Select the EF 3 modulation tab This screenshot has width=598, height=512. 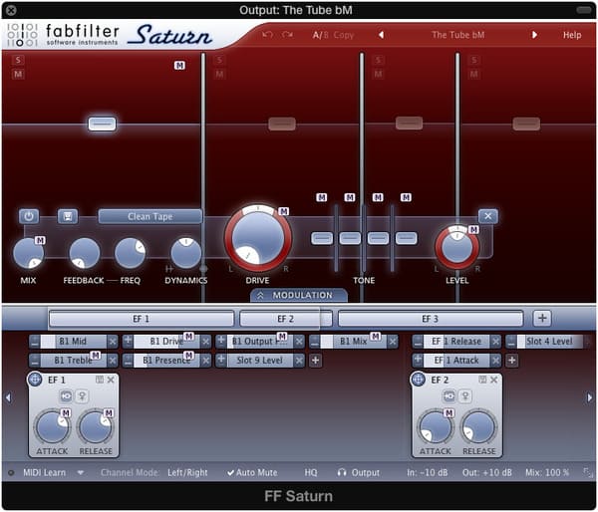pyautogui.click(x=430, y=319)
